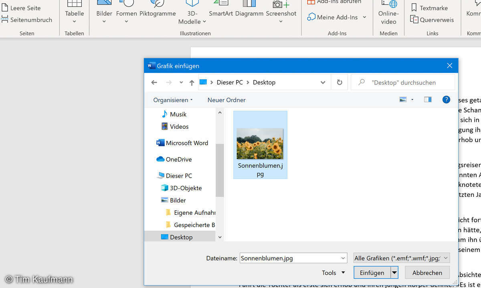The height and width of the screenshot is (288, 481).
Task: Select OneDrive in the navigation tree
Action: click(178, 159)
